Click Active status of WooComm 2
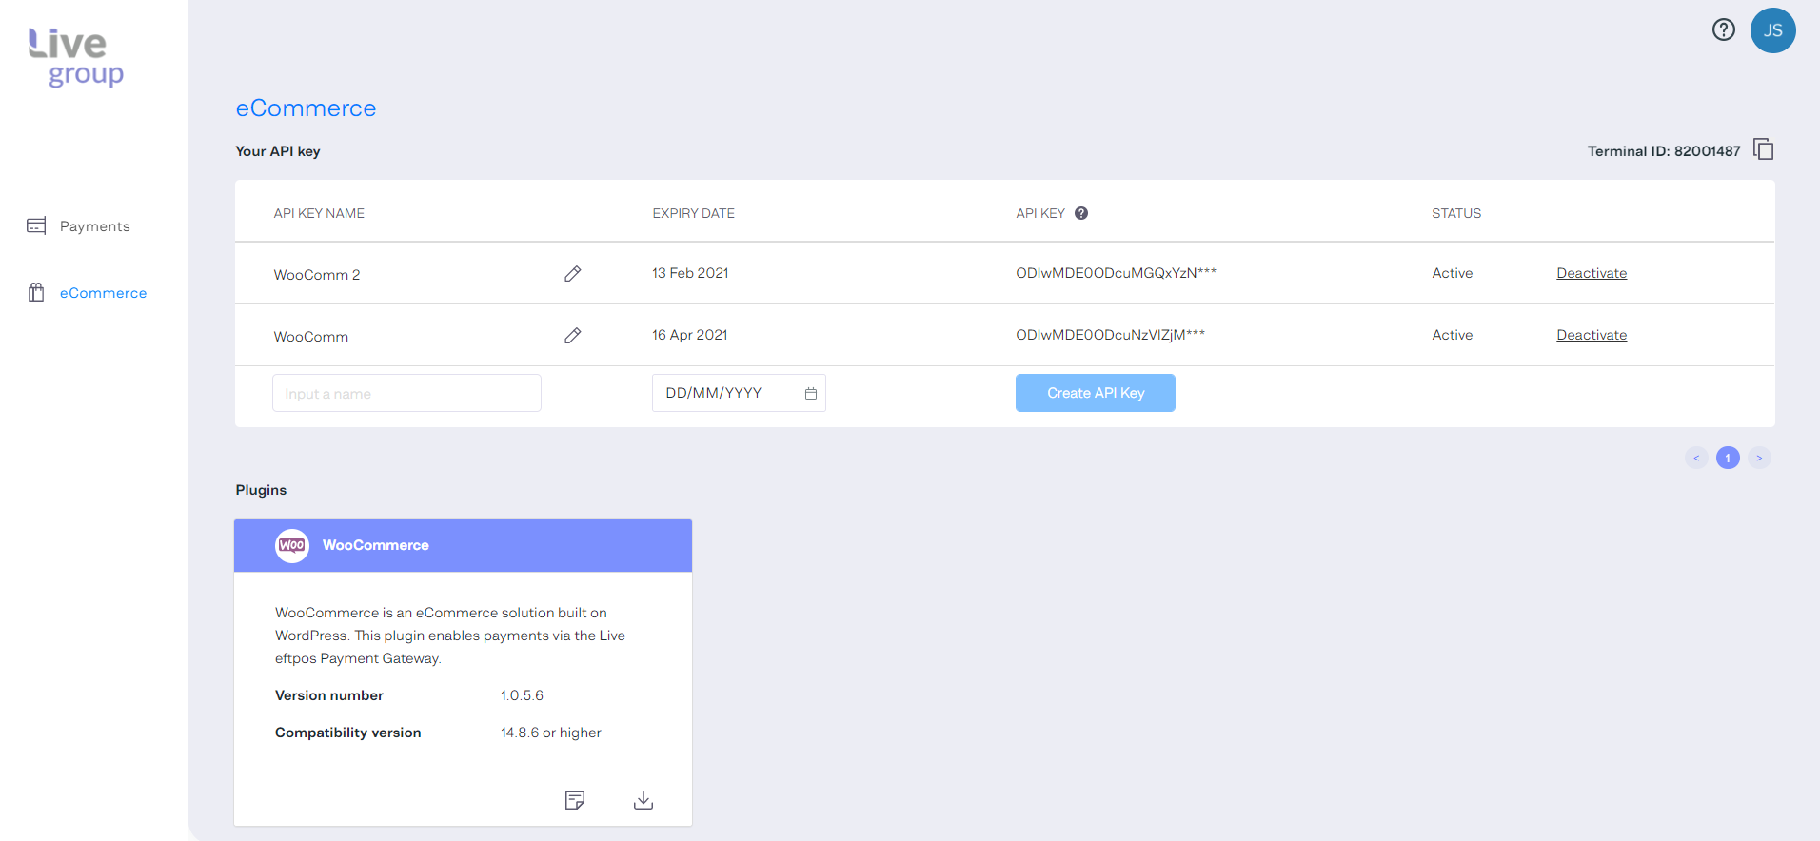 [1452, 273]
